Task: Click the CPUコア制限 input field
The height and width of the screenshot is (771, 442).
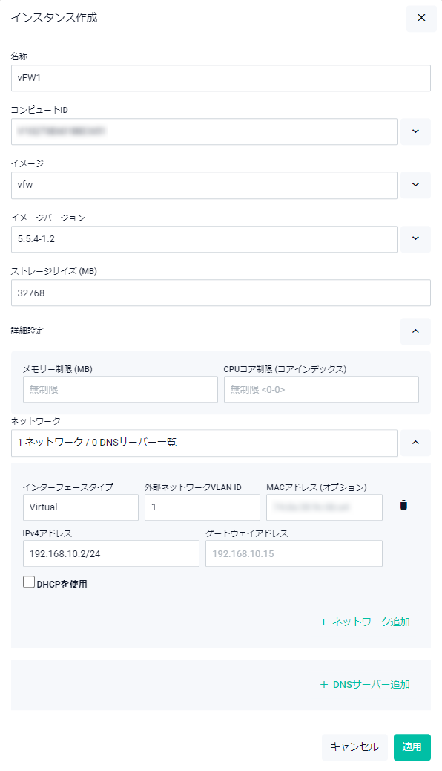Action: [321, 389]
